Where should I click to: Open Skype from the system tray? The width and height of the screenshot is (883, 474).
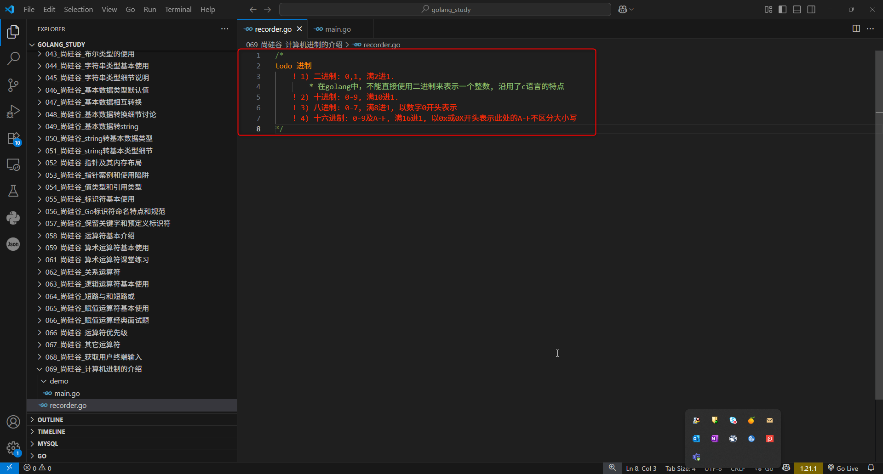pyautogui.click(x=733, y=420)
